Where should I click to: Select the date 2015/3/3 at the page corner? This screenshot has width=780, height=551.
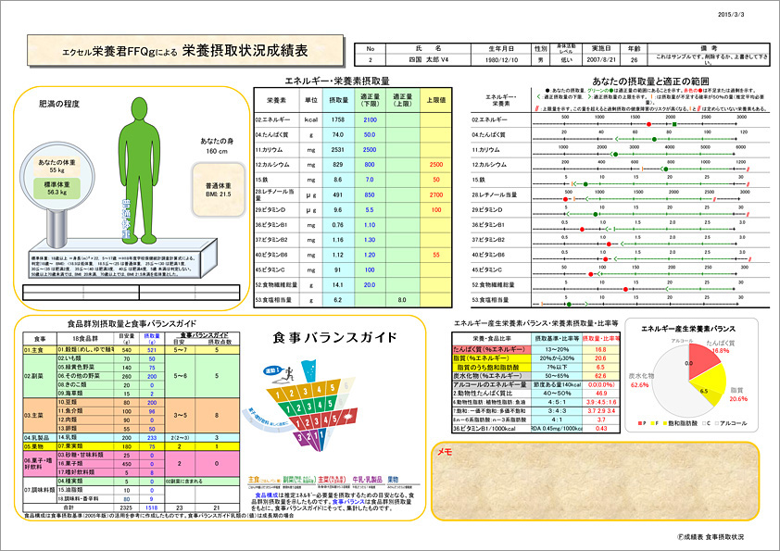[x=731, y=14]
